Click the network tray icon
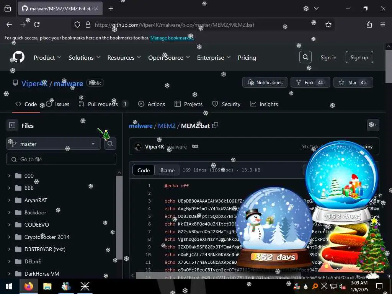 333,286
